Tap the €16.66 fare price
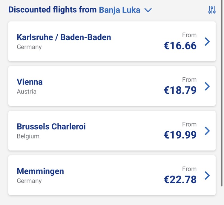The width and height of the screenshot is (224, 205). click(x=180, y=46)
